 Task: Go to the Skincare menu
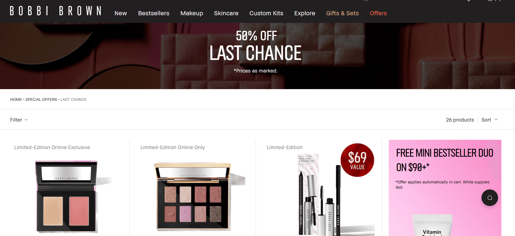(226, 13)
